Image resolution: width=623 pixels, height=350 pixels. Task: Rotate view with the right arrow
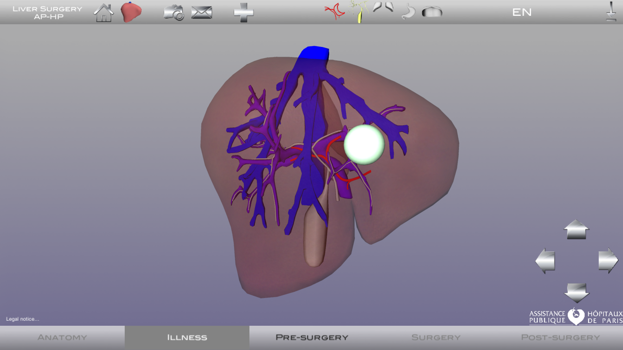[608, 261]
